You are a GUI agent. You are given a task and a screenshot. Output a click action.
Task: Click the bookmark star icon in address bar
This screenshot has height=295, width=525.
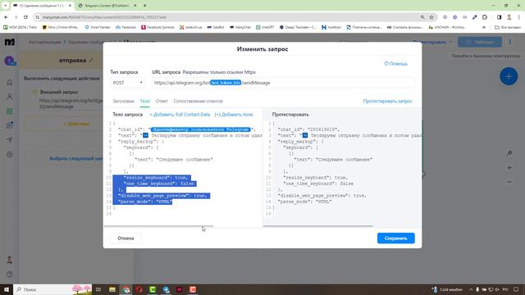point(431,17)
